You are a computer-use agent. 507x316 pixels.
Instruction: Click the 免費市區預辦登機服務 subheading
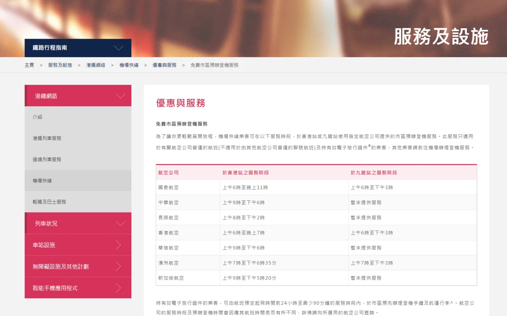coord(181,124)
